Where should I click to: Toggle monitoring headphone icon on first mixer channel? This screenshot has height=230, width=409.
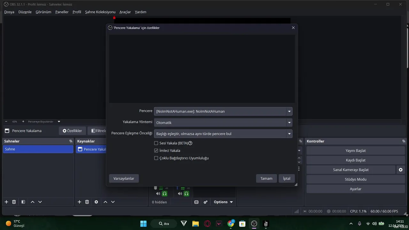165,194
